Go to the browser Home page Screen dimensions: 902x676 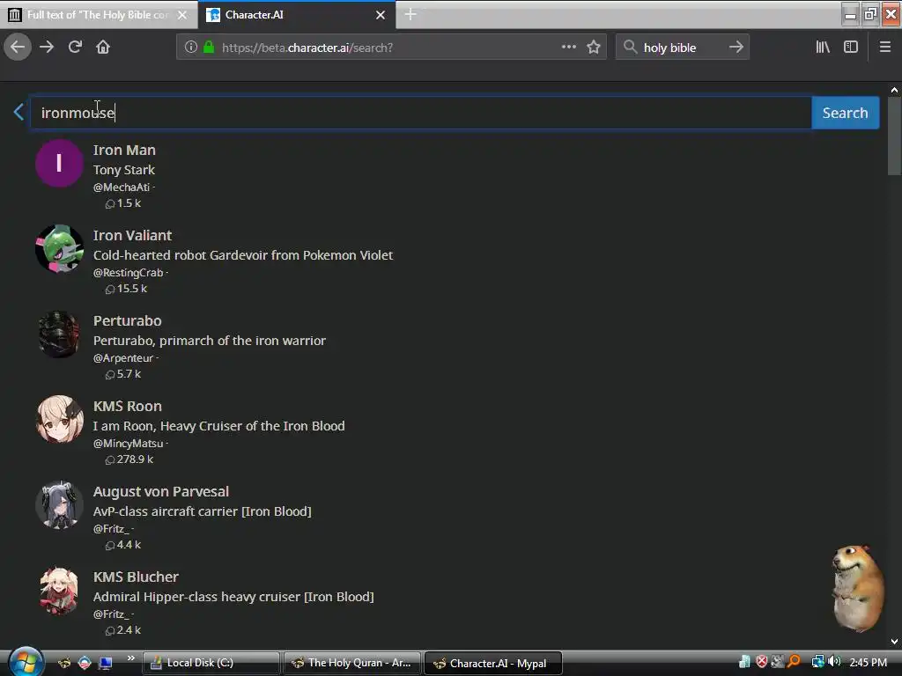click(103, 48)
